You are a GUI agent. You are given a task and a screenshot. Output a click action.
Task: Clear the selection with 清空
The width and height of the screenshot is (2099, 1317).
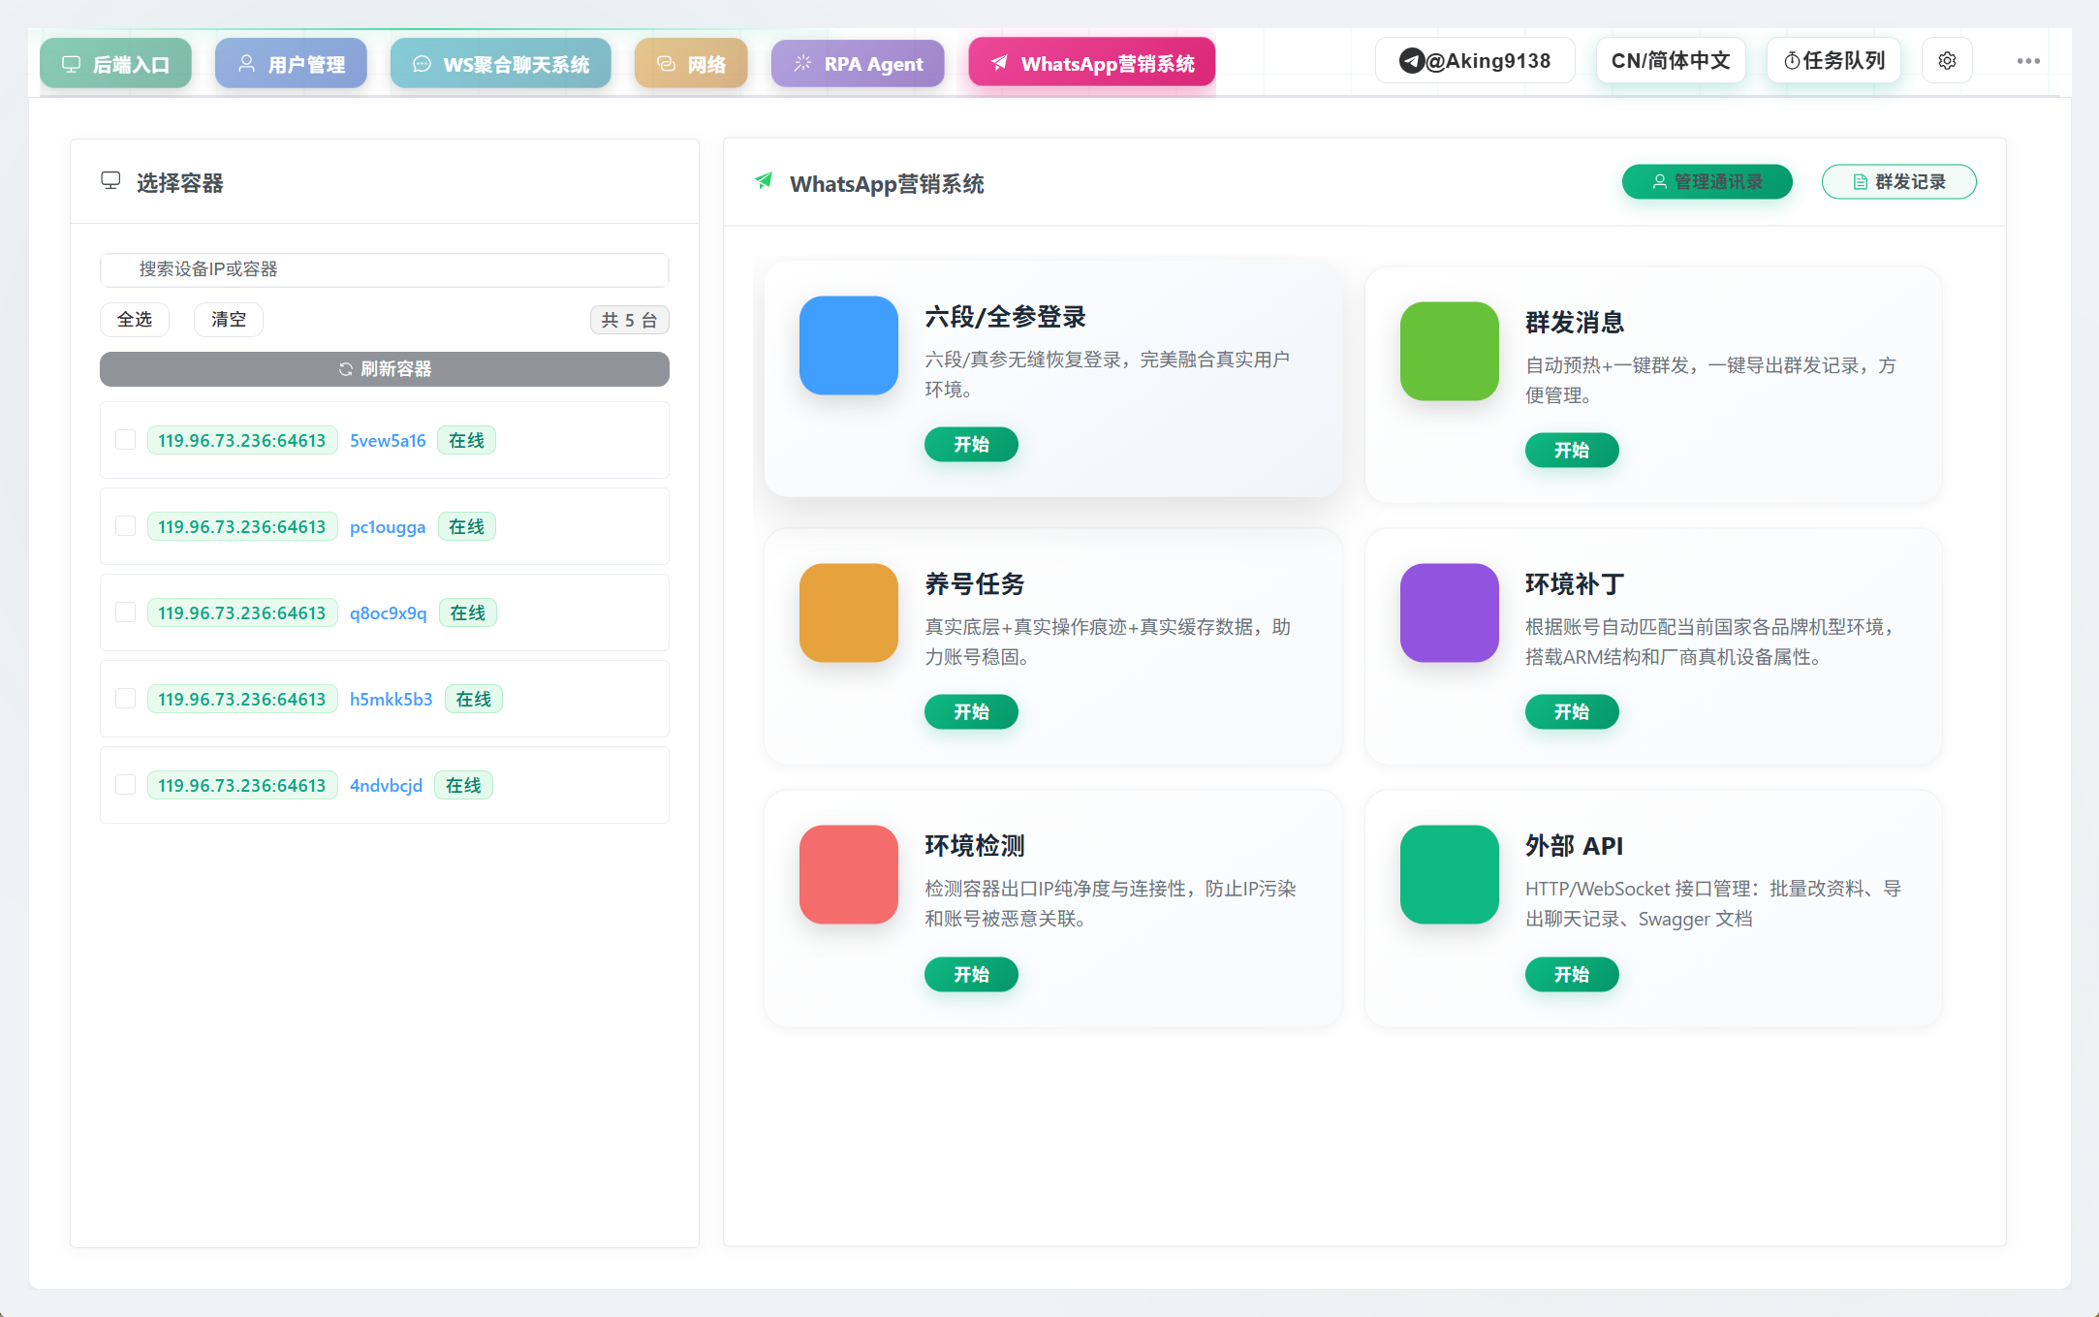229,320
